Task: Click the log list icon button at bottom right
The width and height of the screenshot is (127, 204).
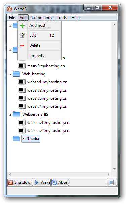Action: 112,182
